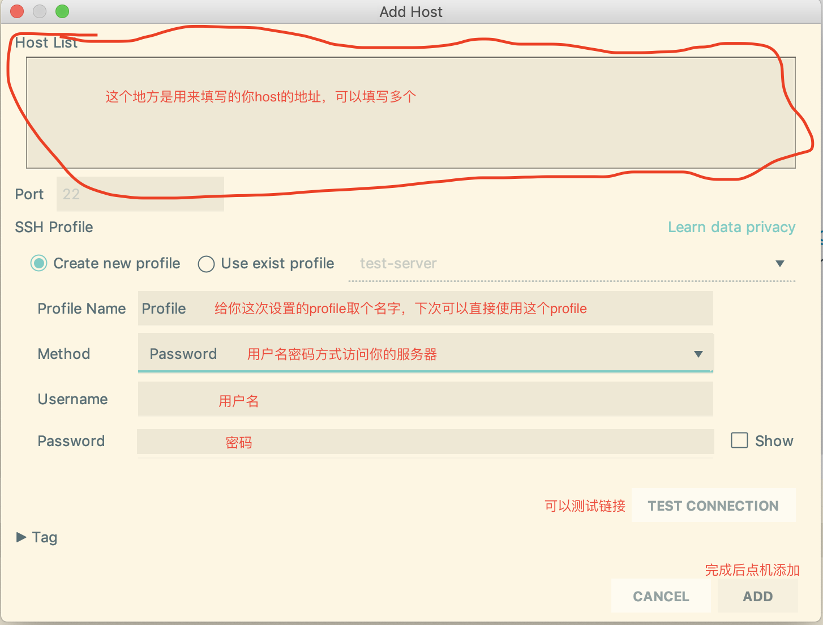Click the dropdown arrow next to test-server
The width and height of the screenshot is (823, 625).
(780, 263)
